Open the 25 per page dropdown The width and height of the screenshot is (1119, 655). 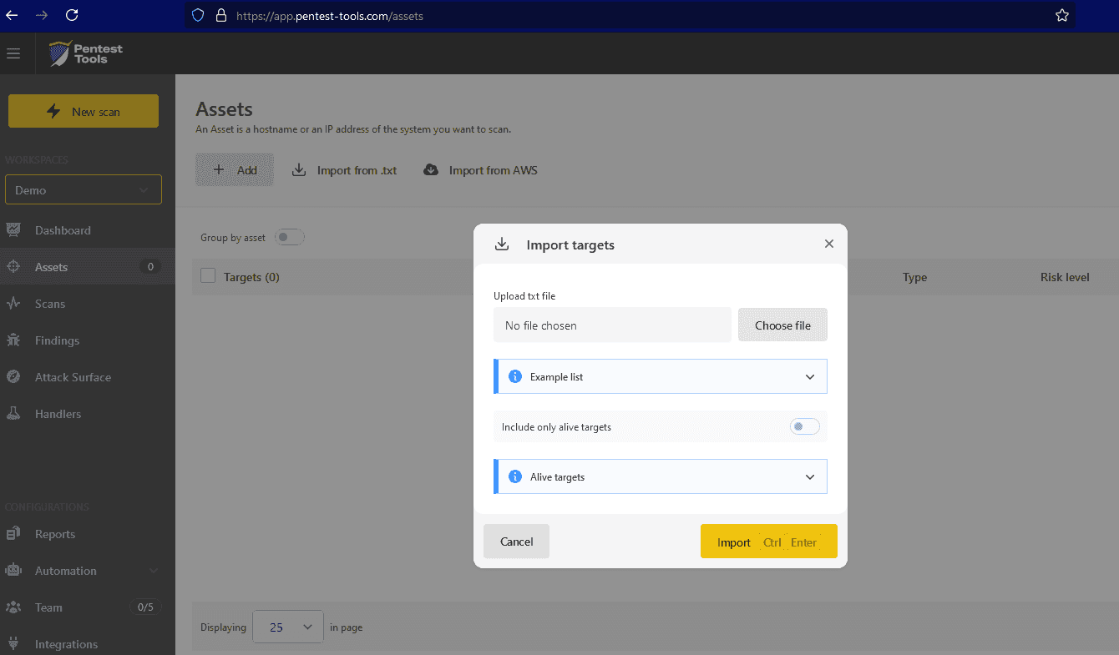pos(287,627)
